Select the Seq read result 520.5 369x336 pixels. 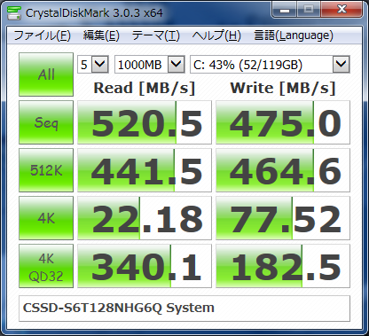(145, 122)
